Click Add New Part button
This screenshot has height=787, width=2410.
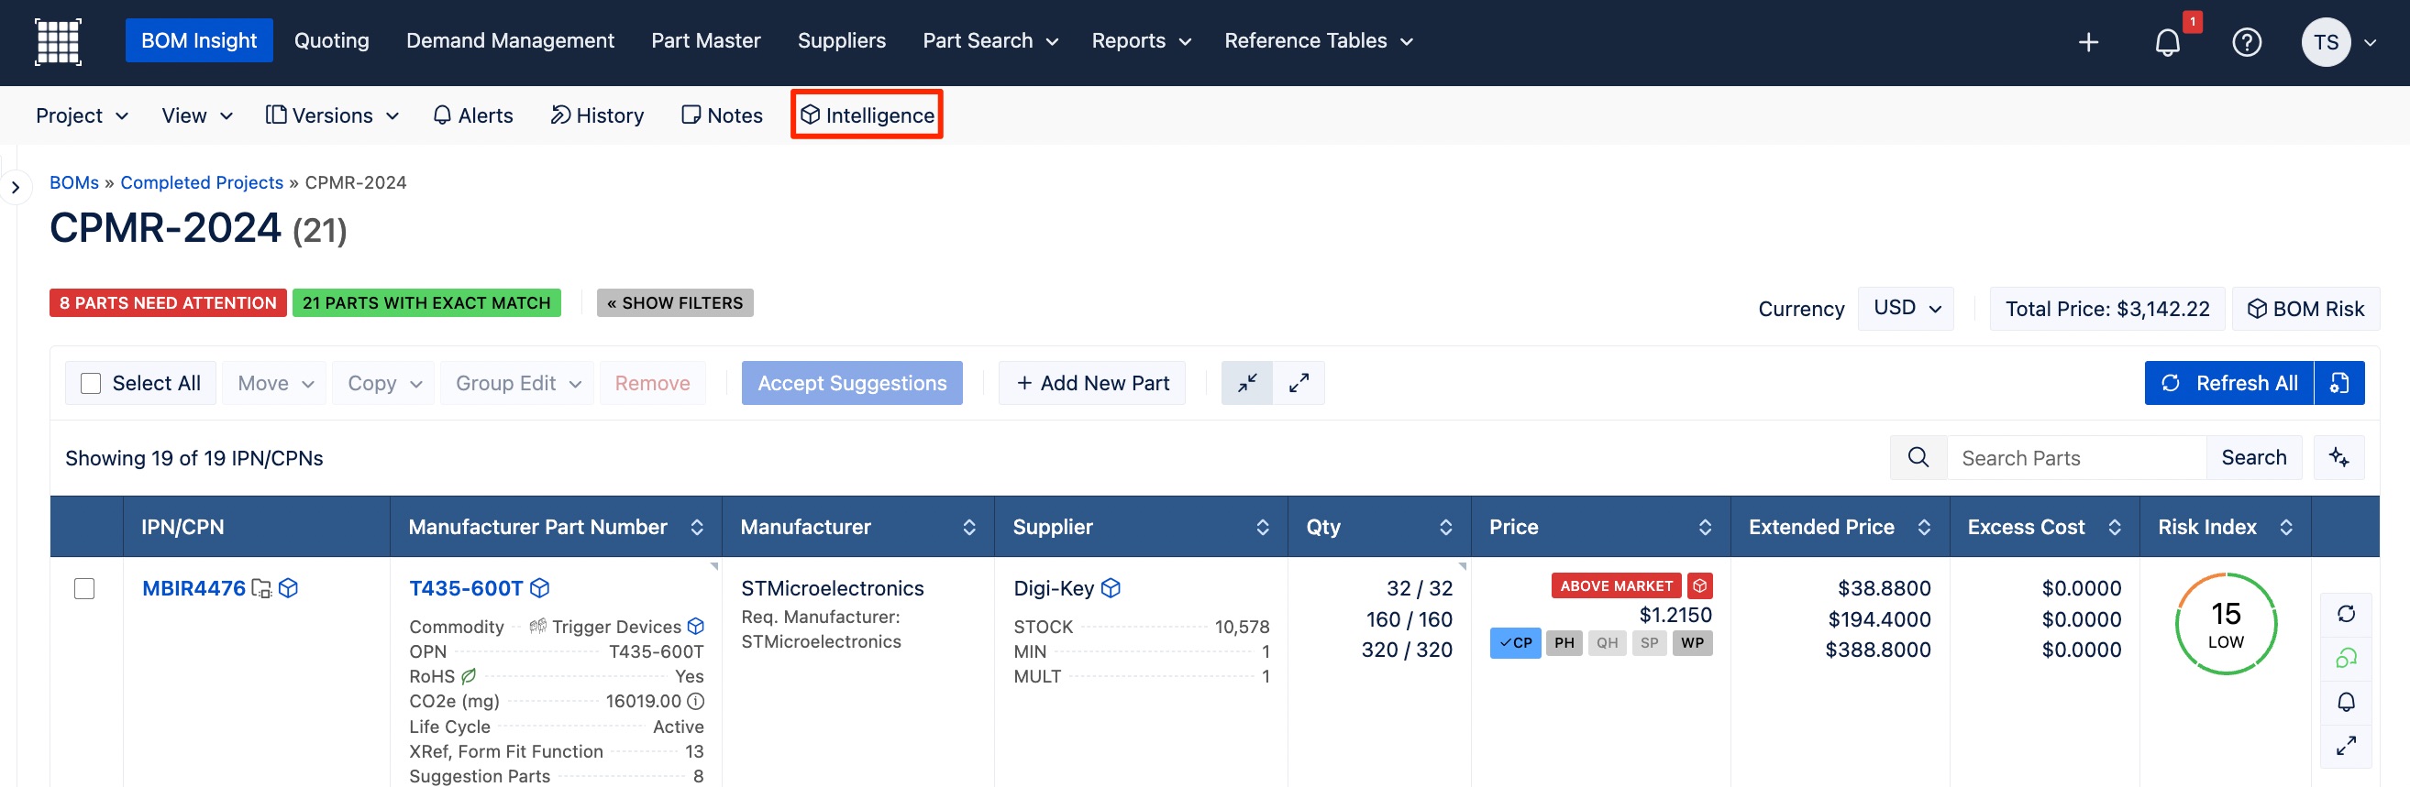1092,383
